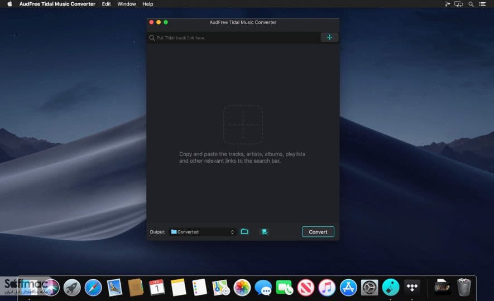Open Reminders from the Dock
Screen dimensions: 494x301
pyautogui.click(x=199, y=287)
